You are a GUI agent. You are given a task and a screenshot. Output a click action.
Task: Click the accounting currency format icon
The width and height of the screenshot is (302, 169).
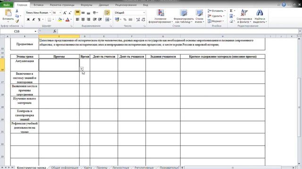pyautogui.click(x=117, y=19)
